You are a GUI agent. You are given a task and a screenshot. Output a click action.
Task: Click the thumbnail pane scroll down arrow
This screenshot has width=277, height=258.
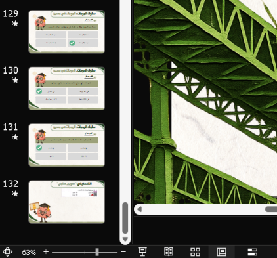[125, 239]
